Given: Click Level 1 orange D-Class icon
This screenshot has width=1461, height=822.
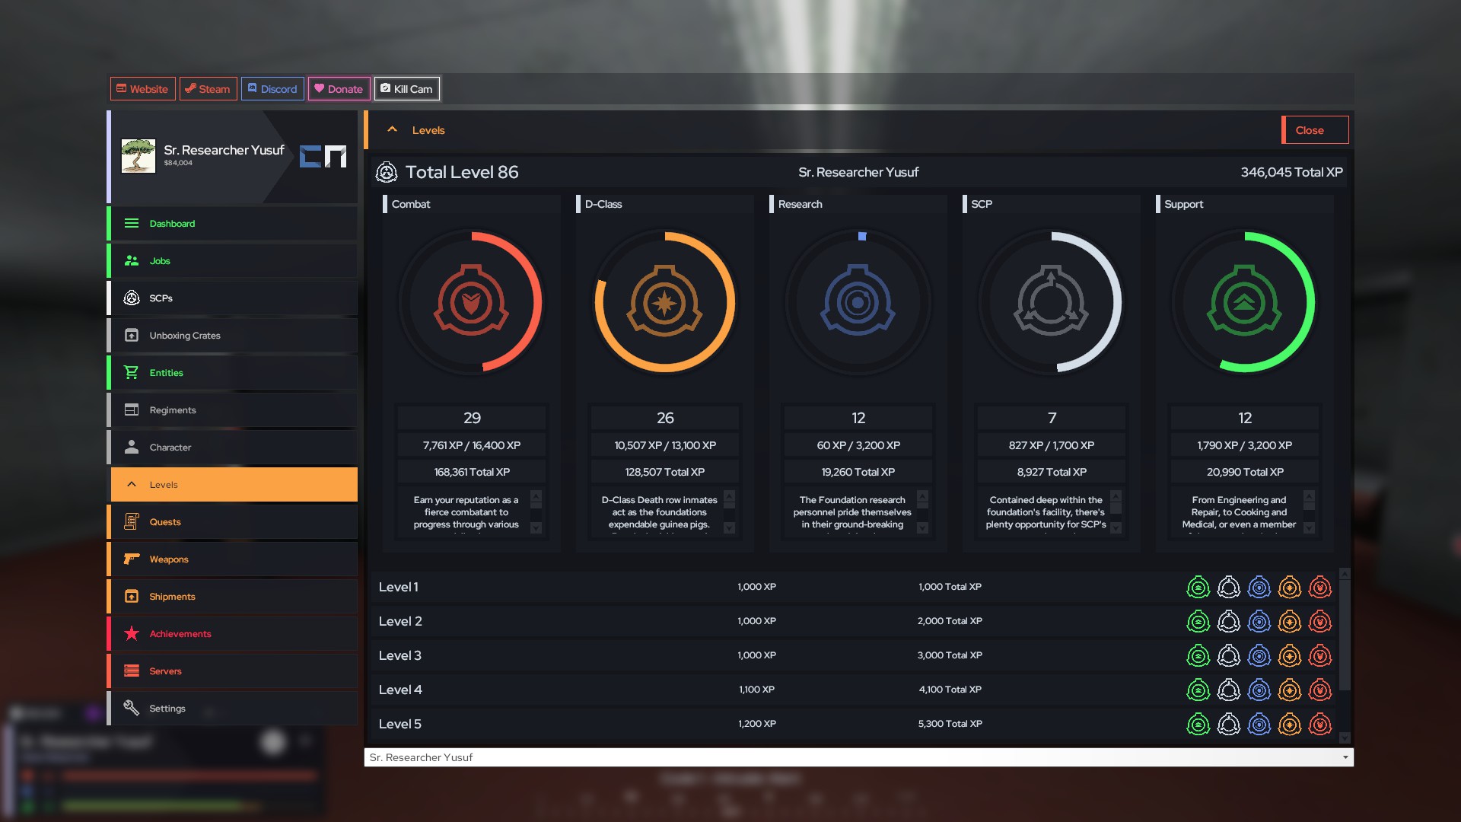Looking at the screenshot, I should [x=1290, y=587].
